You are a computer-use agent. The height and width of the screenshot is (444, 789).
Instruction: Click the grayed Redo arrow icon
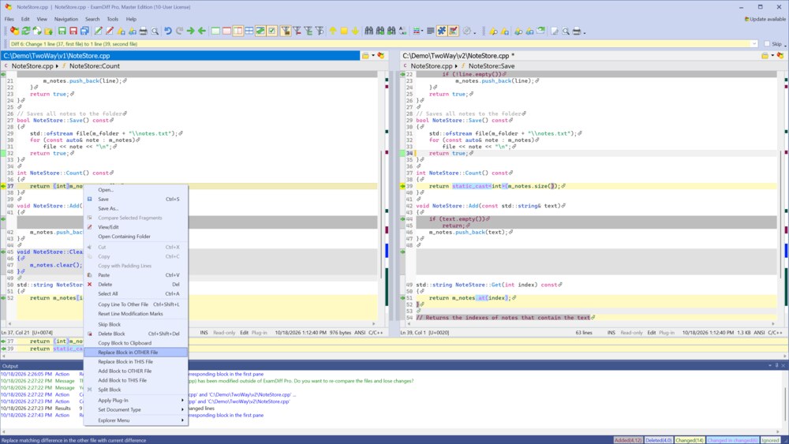[x=179, y=32]
